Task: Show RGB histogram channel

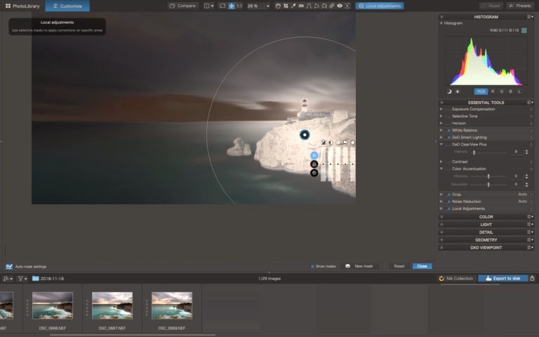Action: click(481, 91)
